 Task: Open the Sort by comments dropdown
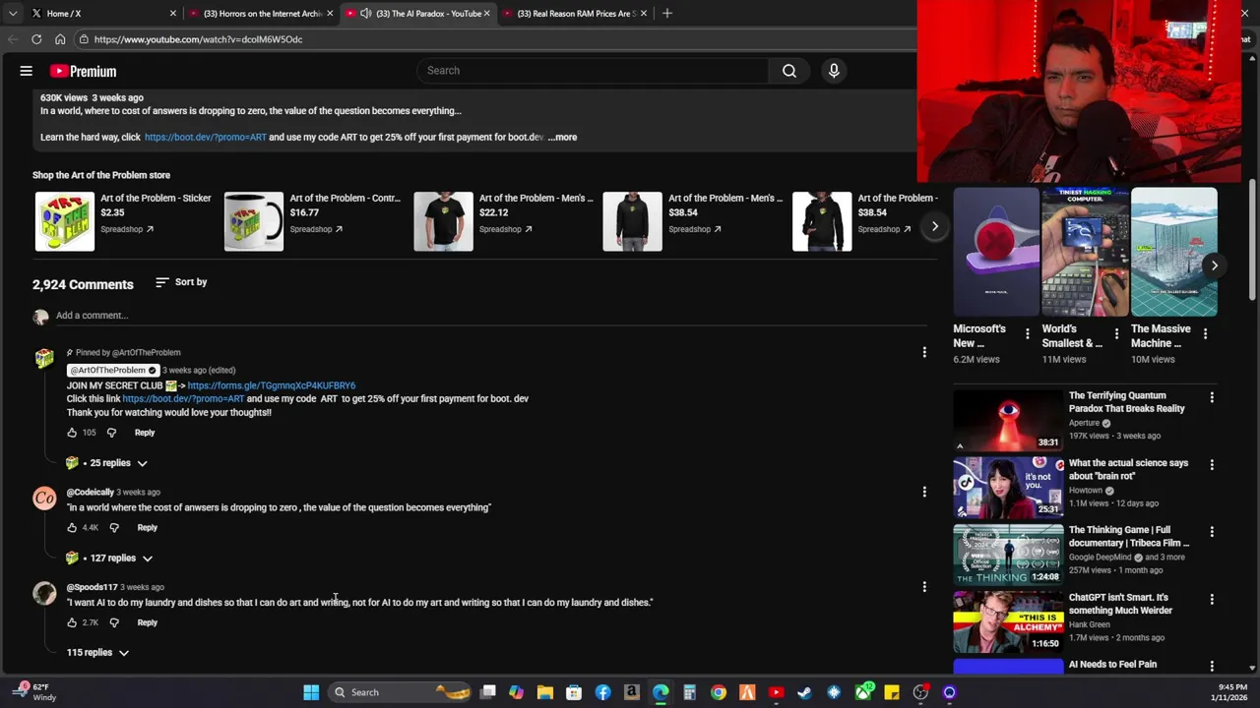point(181,282)
